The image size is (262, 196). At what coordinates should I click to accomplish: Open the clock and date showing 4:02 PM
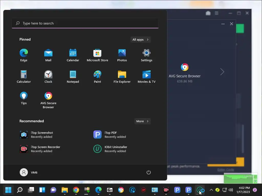tap(243, 190)
